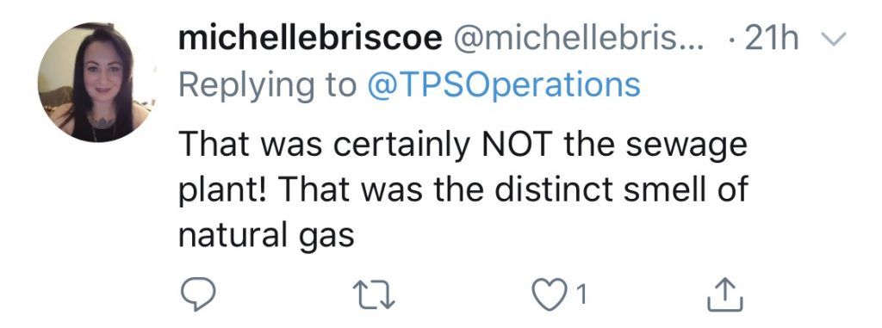Retweet the natural gas tweet
The height and width of the screenshot is (328, 882).
[x=374, y=295]
